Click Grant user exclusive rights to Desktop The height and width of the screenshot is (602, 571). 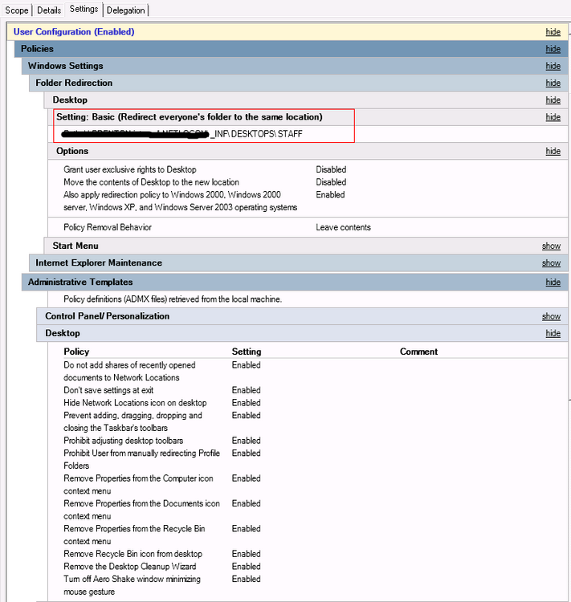click(130, 169)
